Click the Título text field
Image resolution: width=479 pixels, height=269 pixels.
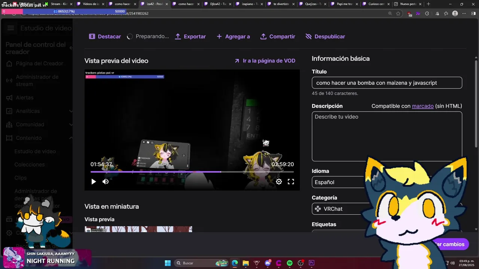[387, 83]
